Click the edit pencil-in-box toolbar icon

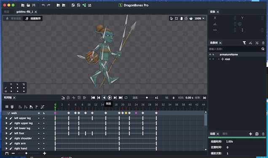(x=90, y=5)
